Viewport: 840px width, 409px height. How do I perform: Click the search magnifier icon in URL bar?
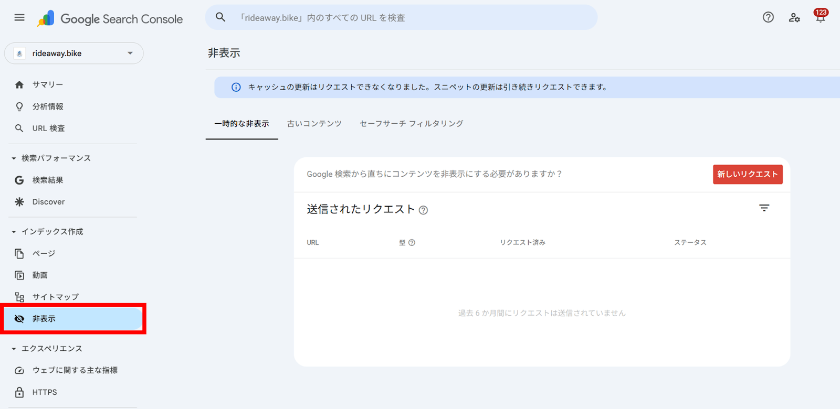(220, 17)
